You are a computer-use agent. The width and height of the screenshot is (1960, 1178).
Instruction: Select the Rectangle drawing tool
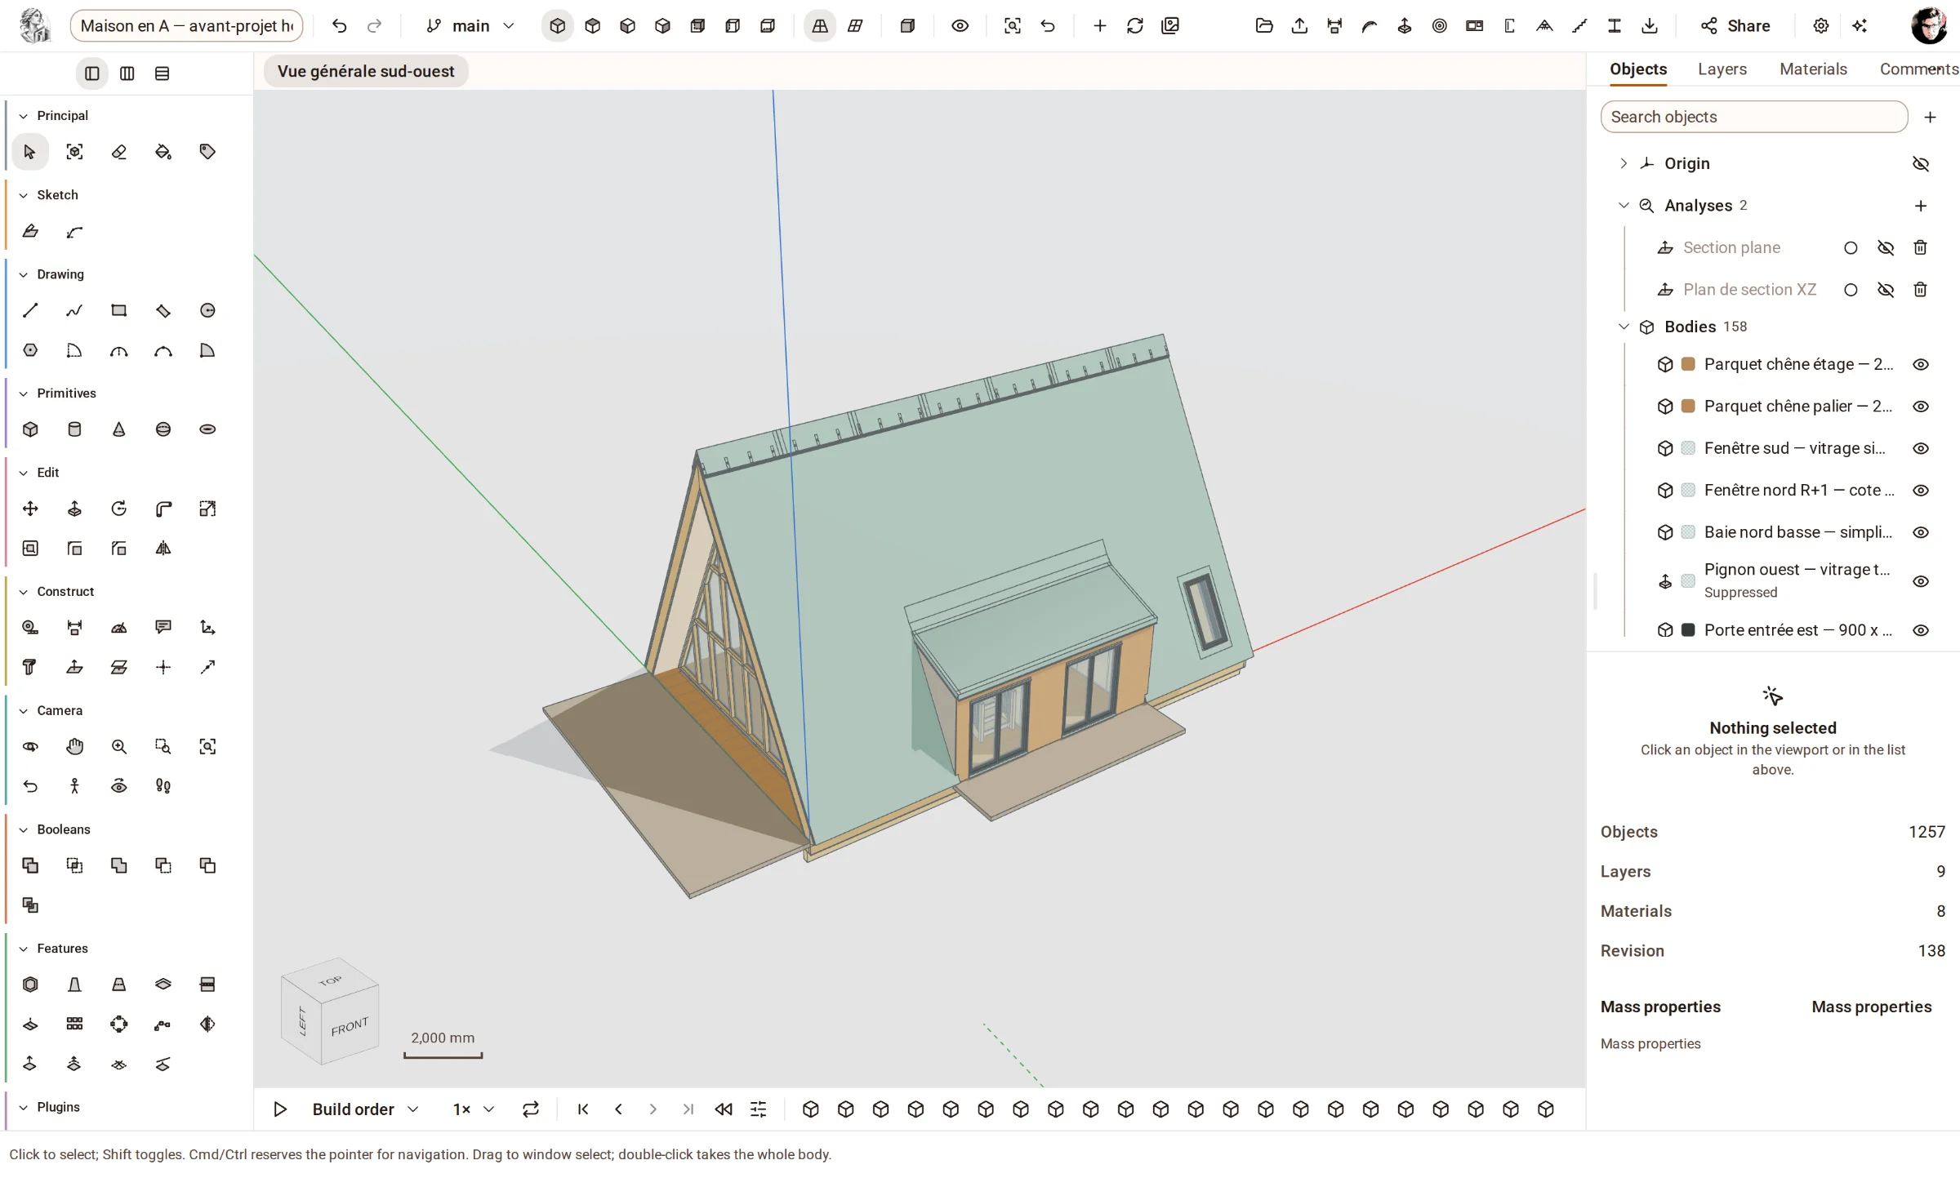point(119,310)
